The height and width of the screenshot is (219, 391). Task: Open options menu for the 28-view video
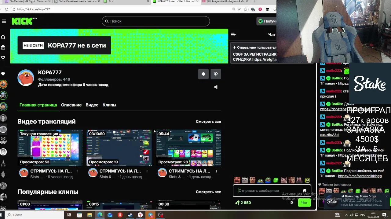coord(216,171)
